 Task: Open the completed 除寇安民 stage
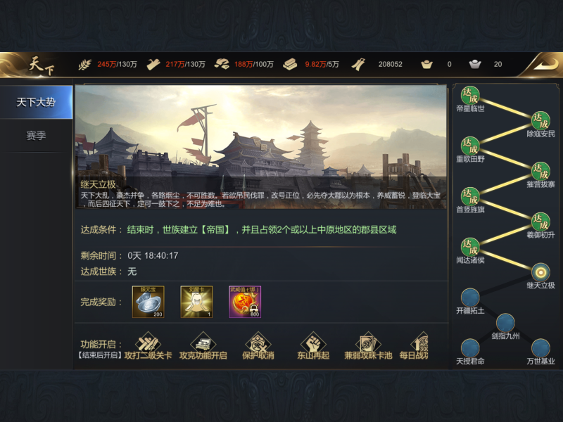coord(540,120)
